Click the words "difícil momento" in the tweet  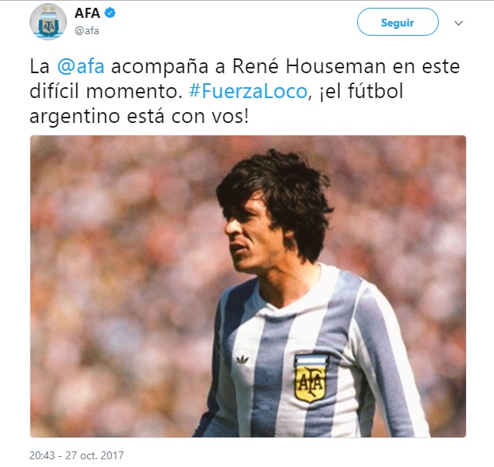pos(106,91)
